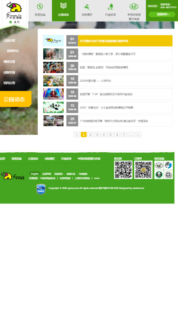The height and width of the screenshot is (316, 178).
Task: Jump to page 3 of news list
Action: coord(97,134)
